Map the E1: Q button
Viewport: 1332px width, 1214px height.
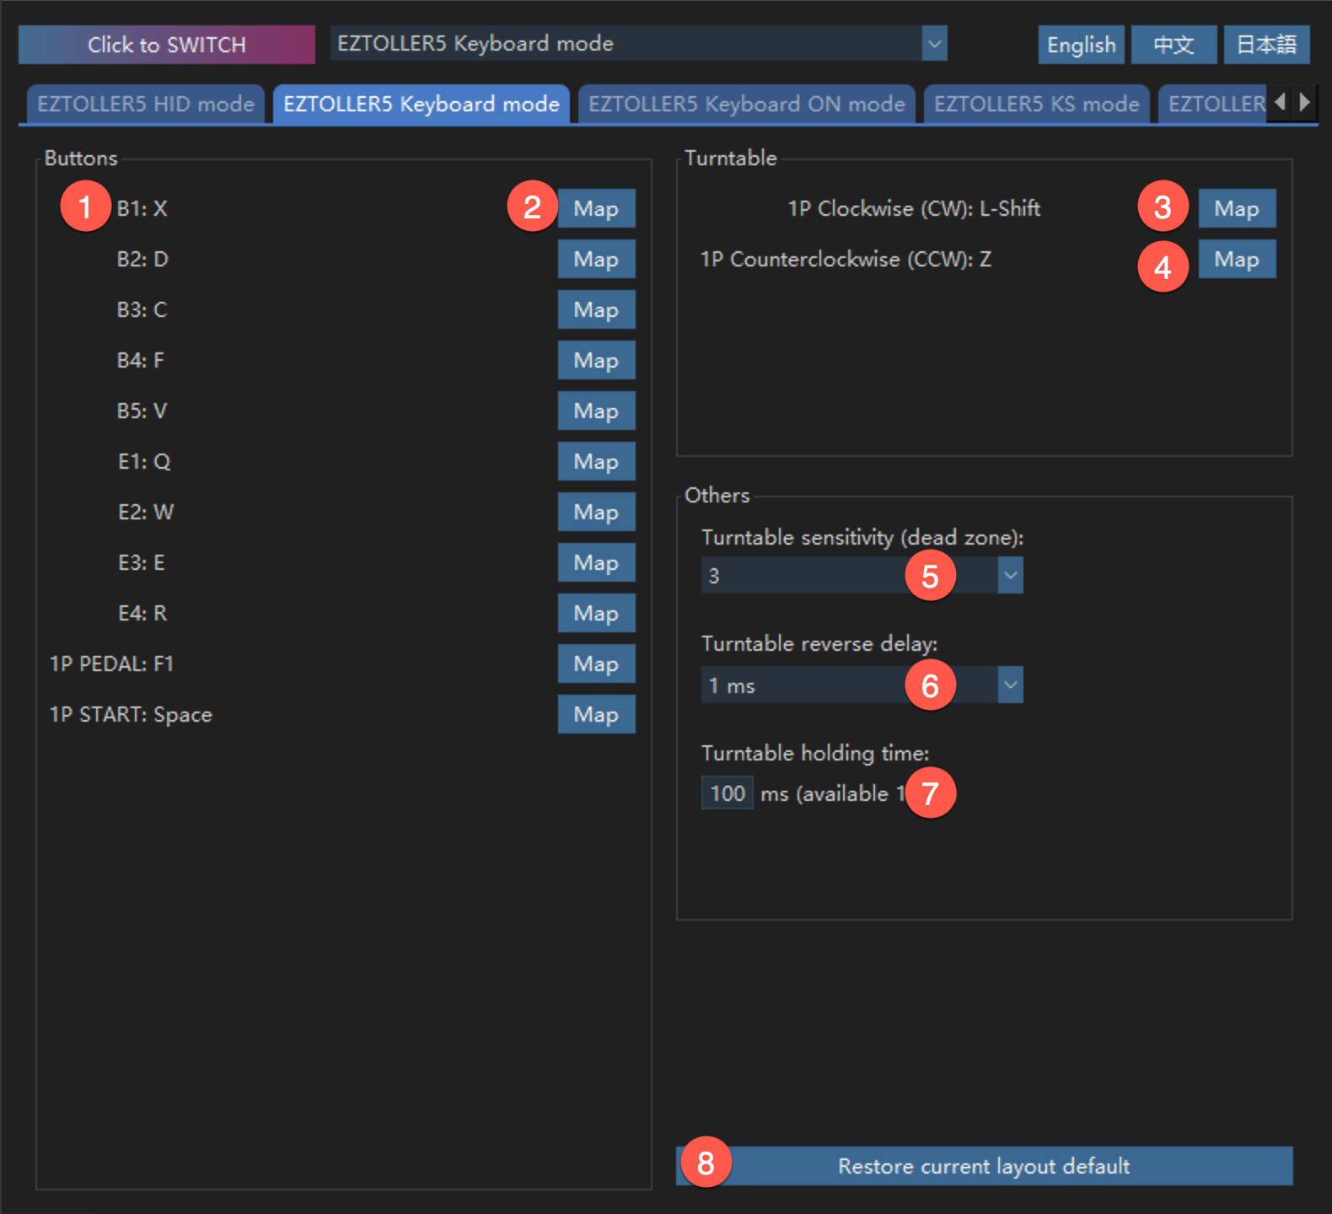tap(597, 461)
